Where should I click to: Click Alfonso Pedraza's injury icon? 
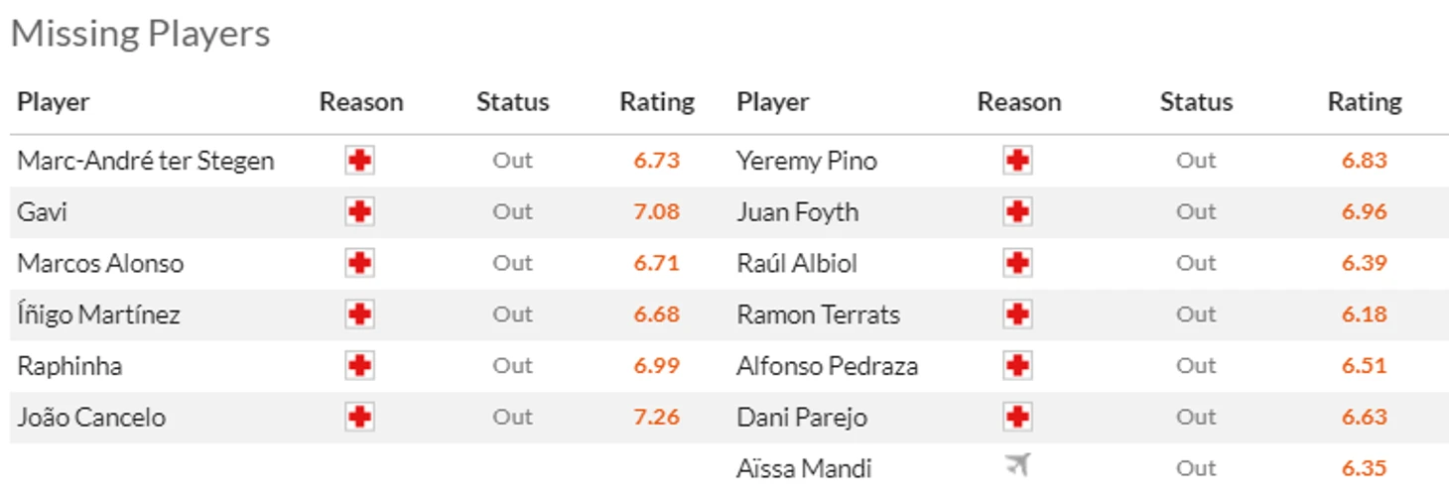[x=1017, y=366]
